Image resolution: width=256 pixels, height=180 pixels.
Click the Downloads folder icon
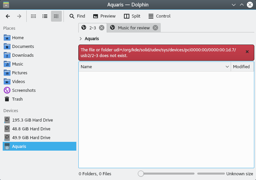point(7,55)
